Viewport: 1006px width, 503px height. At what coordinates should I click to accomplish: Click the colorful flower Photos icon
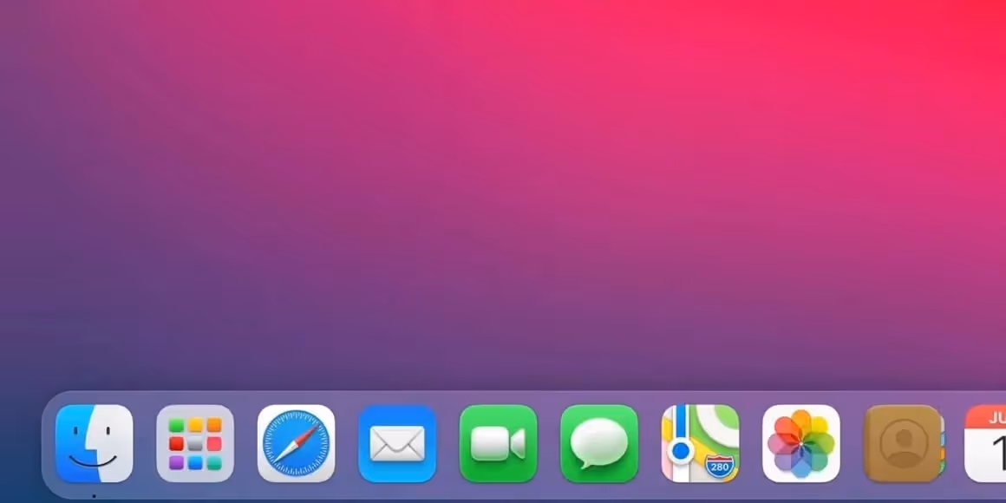801,445
